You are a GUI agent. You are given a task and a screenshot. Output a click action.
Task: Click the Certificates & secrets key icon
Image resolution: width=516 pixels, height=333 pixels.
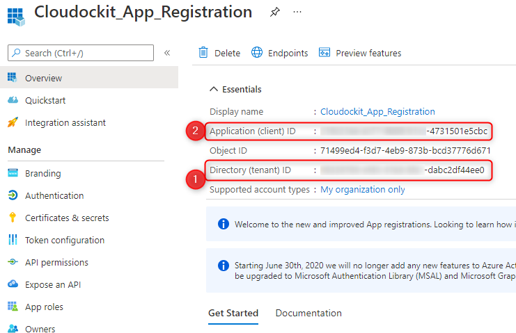point(13,218)
